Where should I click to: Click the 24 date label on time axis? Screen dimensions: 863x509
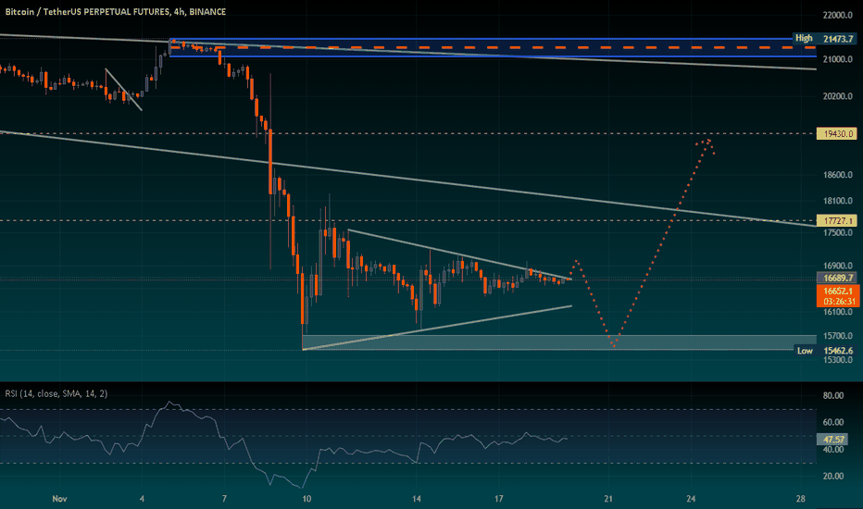691,499
